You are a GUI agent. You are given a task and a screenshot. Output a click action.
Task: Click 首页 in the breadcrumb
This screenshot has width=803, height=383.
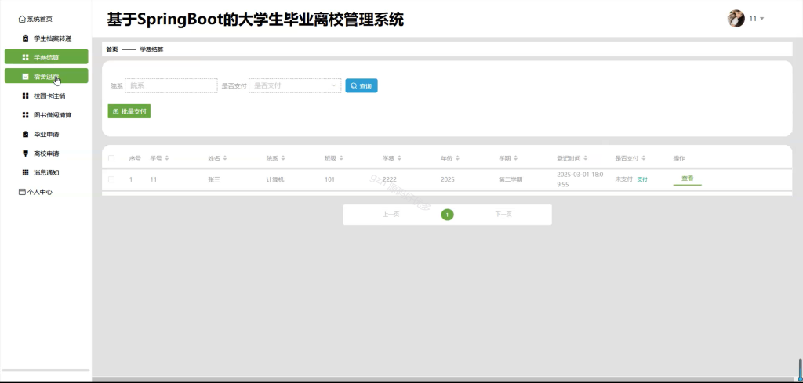pyautogui.click(x=111, y=49)
